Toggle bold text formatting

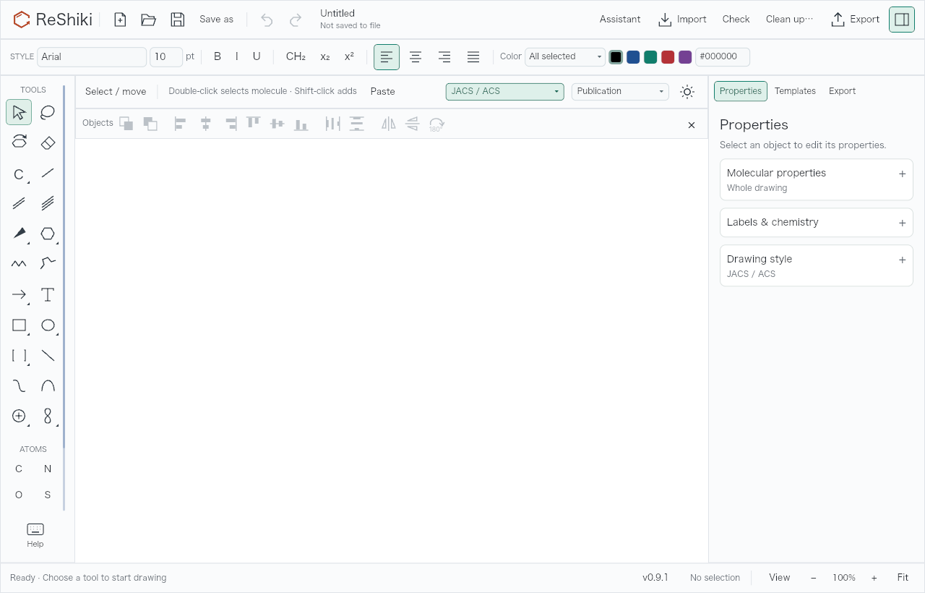pos(218,56)
